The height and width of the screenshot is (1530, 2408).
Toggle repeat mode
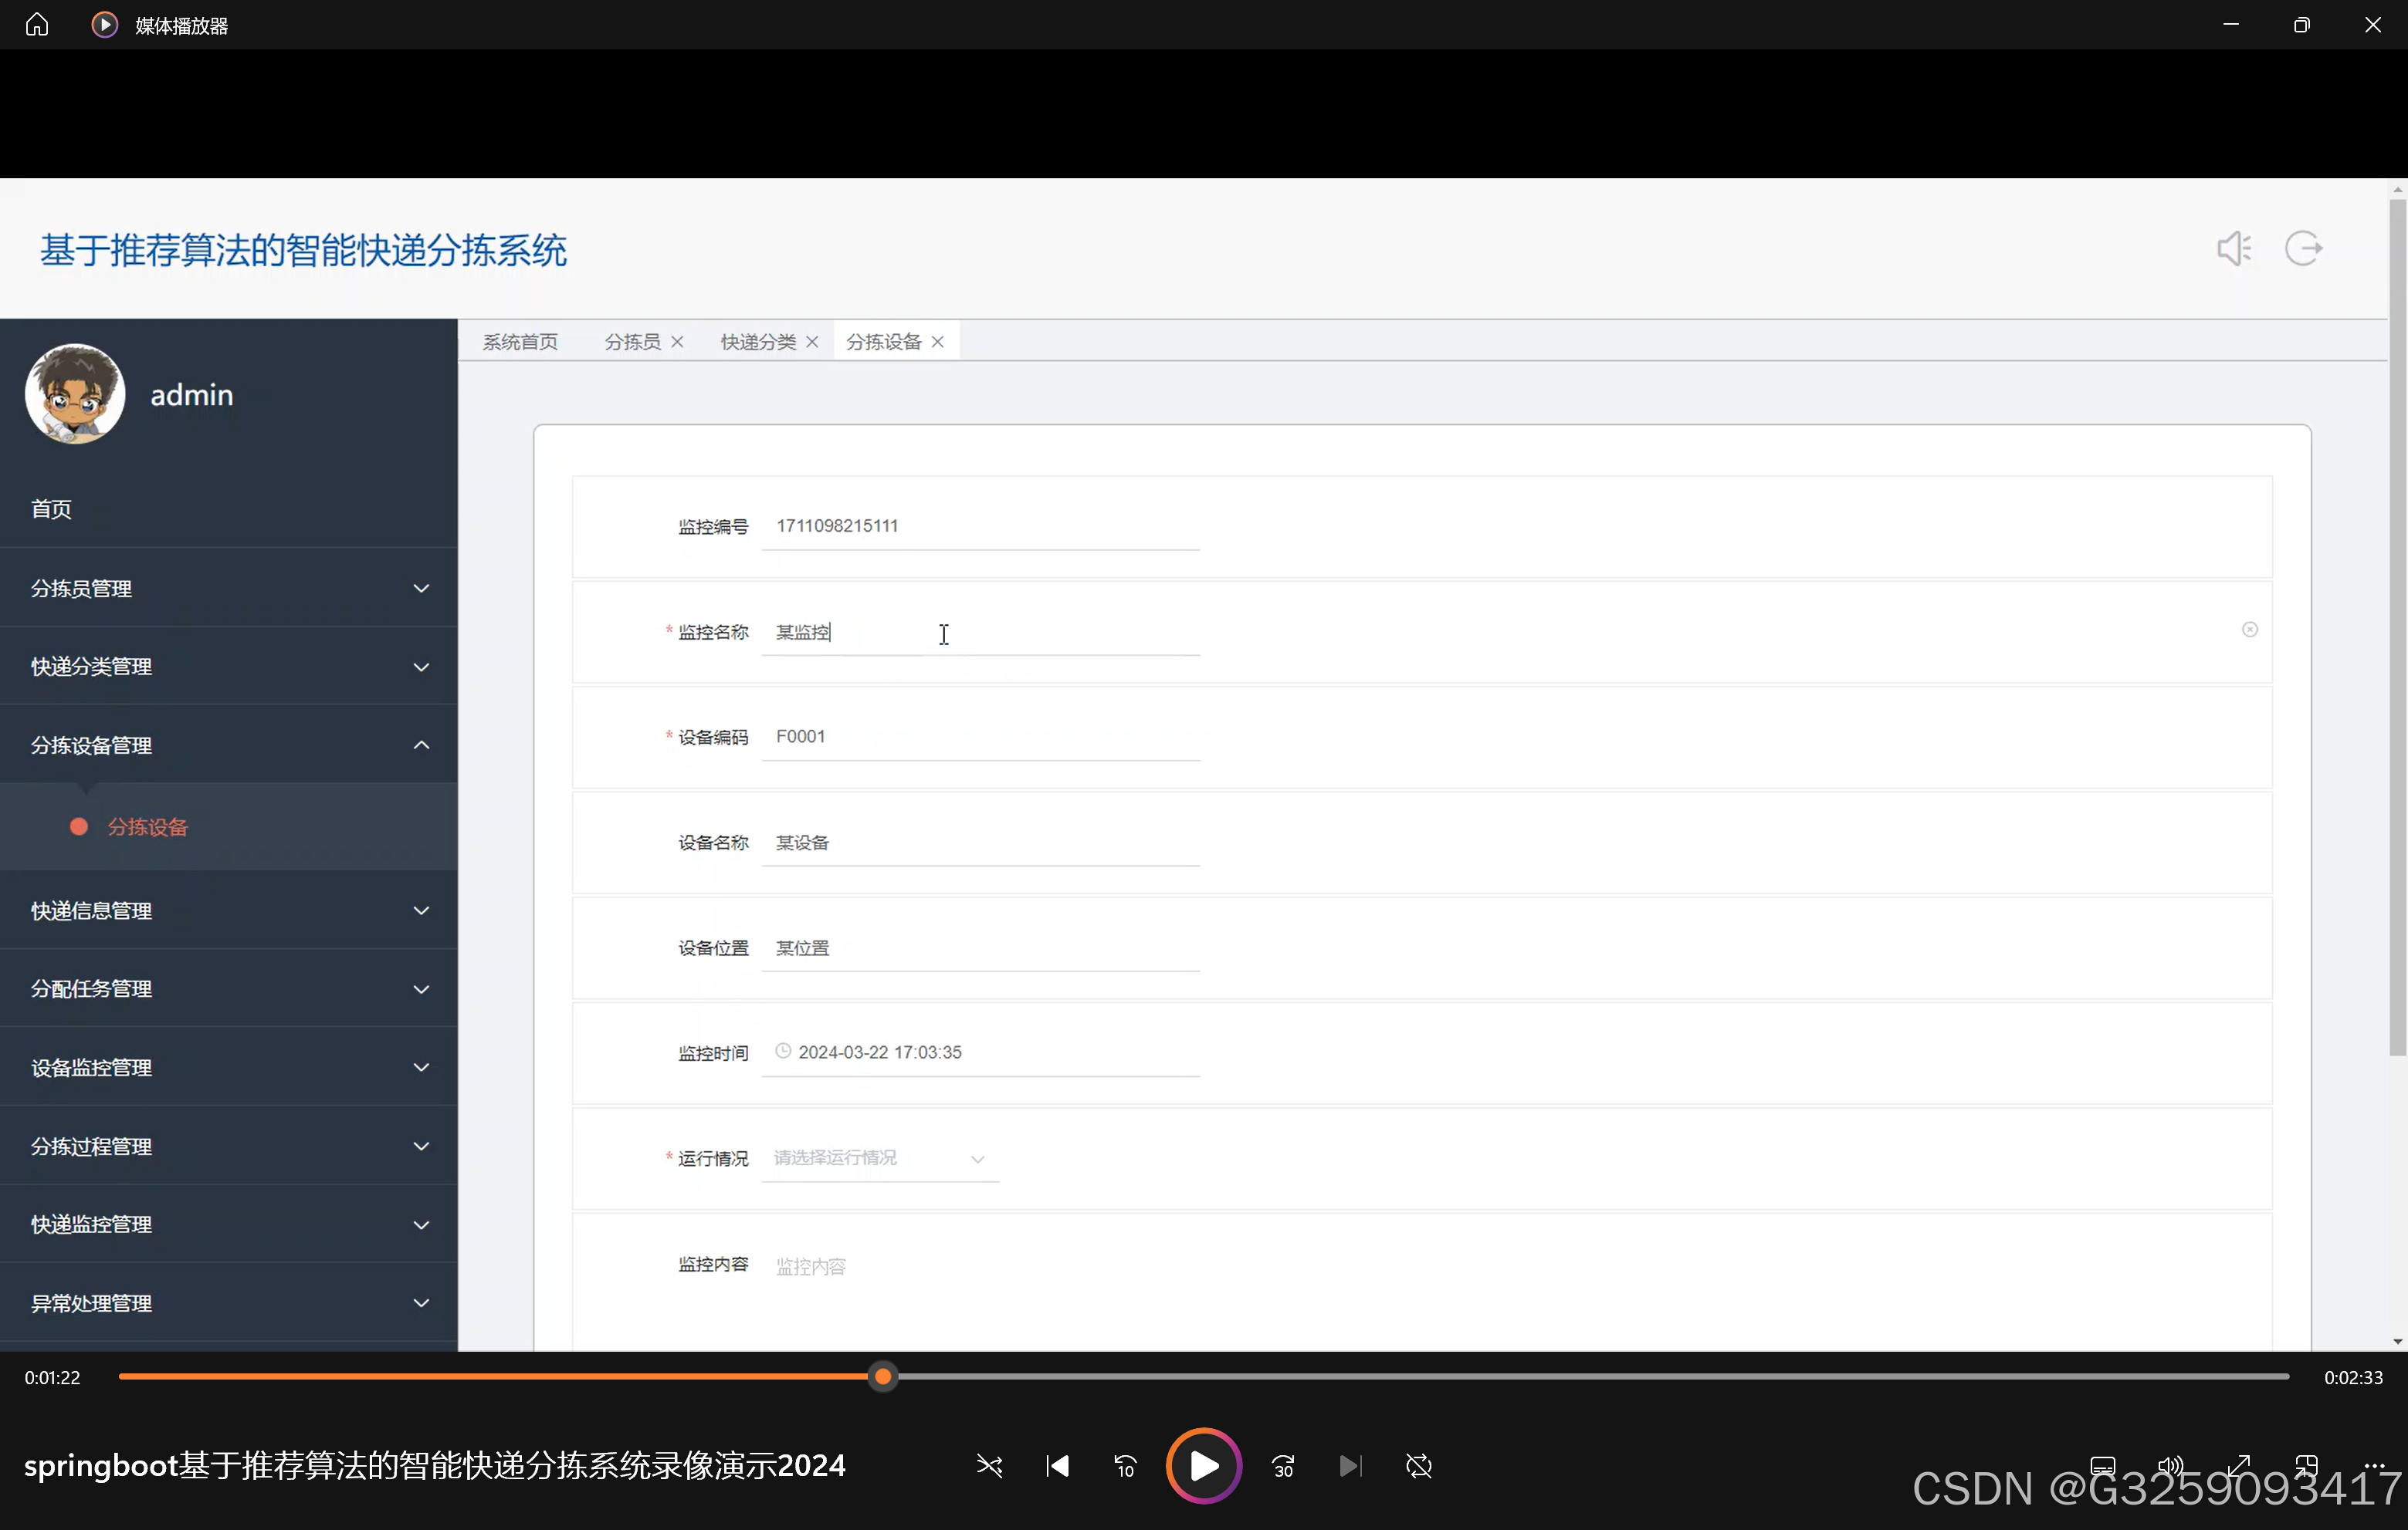click(x=1419, y=1466)
